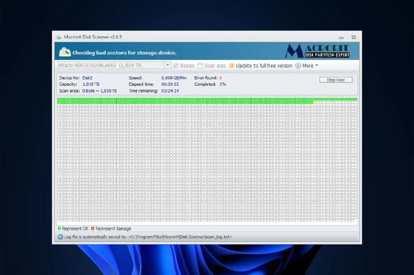Click the Scan area value 0Byte ~ 1,819 TB

click(x=99, y=91)
